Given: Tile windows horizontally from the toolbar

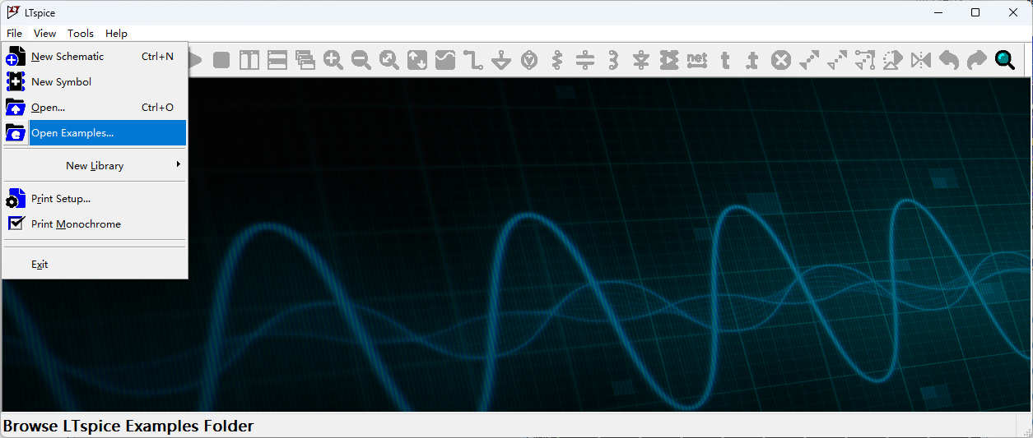Looking at the screenshot, I should 277,60.
